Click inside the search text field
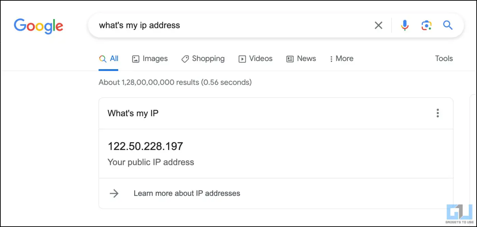 (x=232, y=25)
